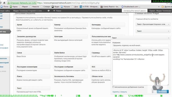Select the Поиск widget

coord(33,77)
